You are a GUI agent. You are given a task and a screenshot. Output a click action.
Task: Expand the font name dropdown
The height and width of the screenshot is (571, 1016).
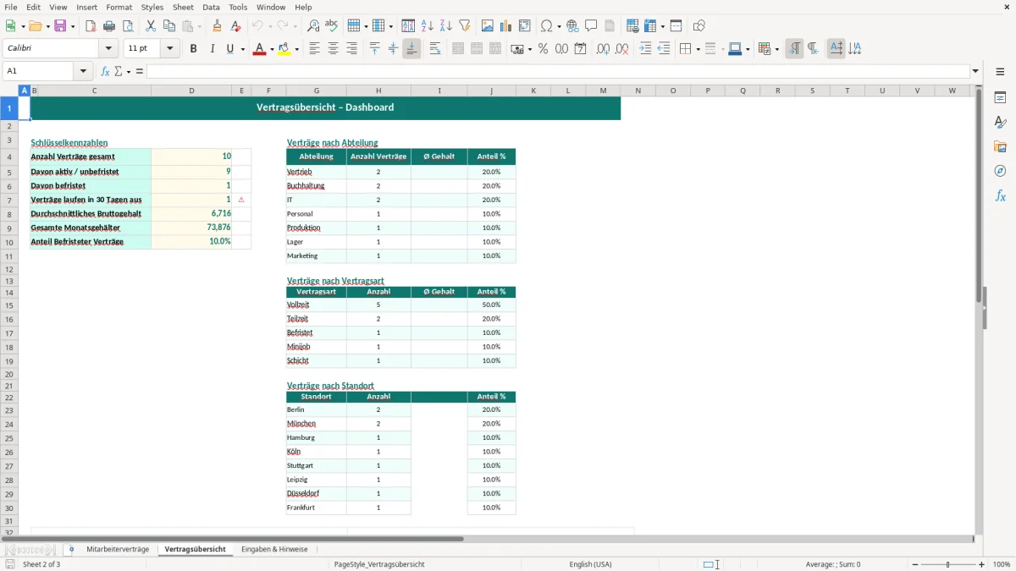coord(108,49)
